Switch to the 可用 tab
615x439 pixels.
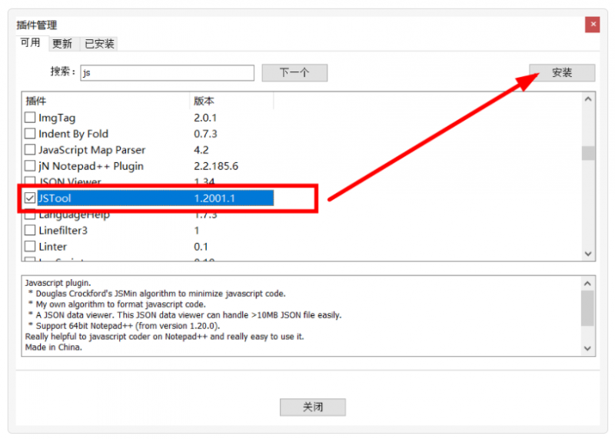pos(30,43)
